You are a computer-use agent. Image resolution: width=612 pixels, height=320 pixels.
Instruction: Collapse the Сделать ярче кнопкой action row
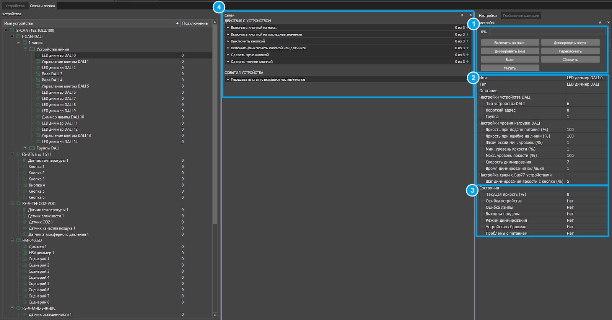pos(228,55)
